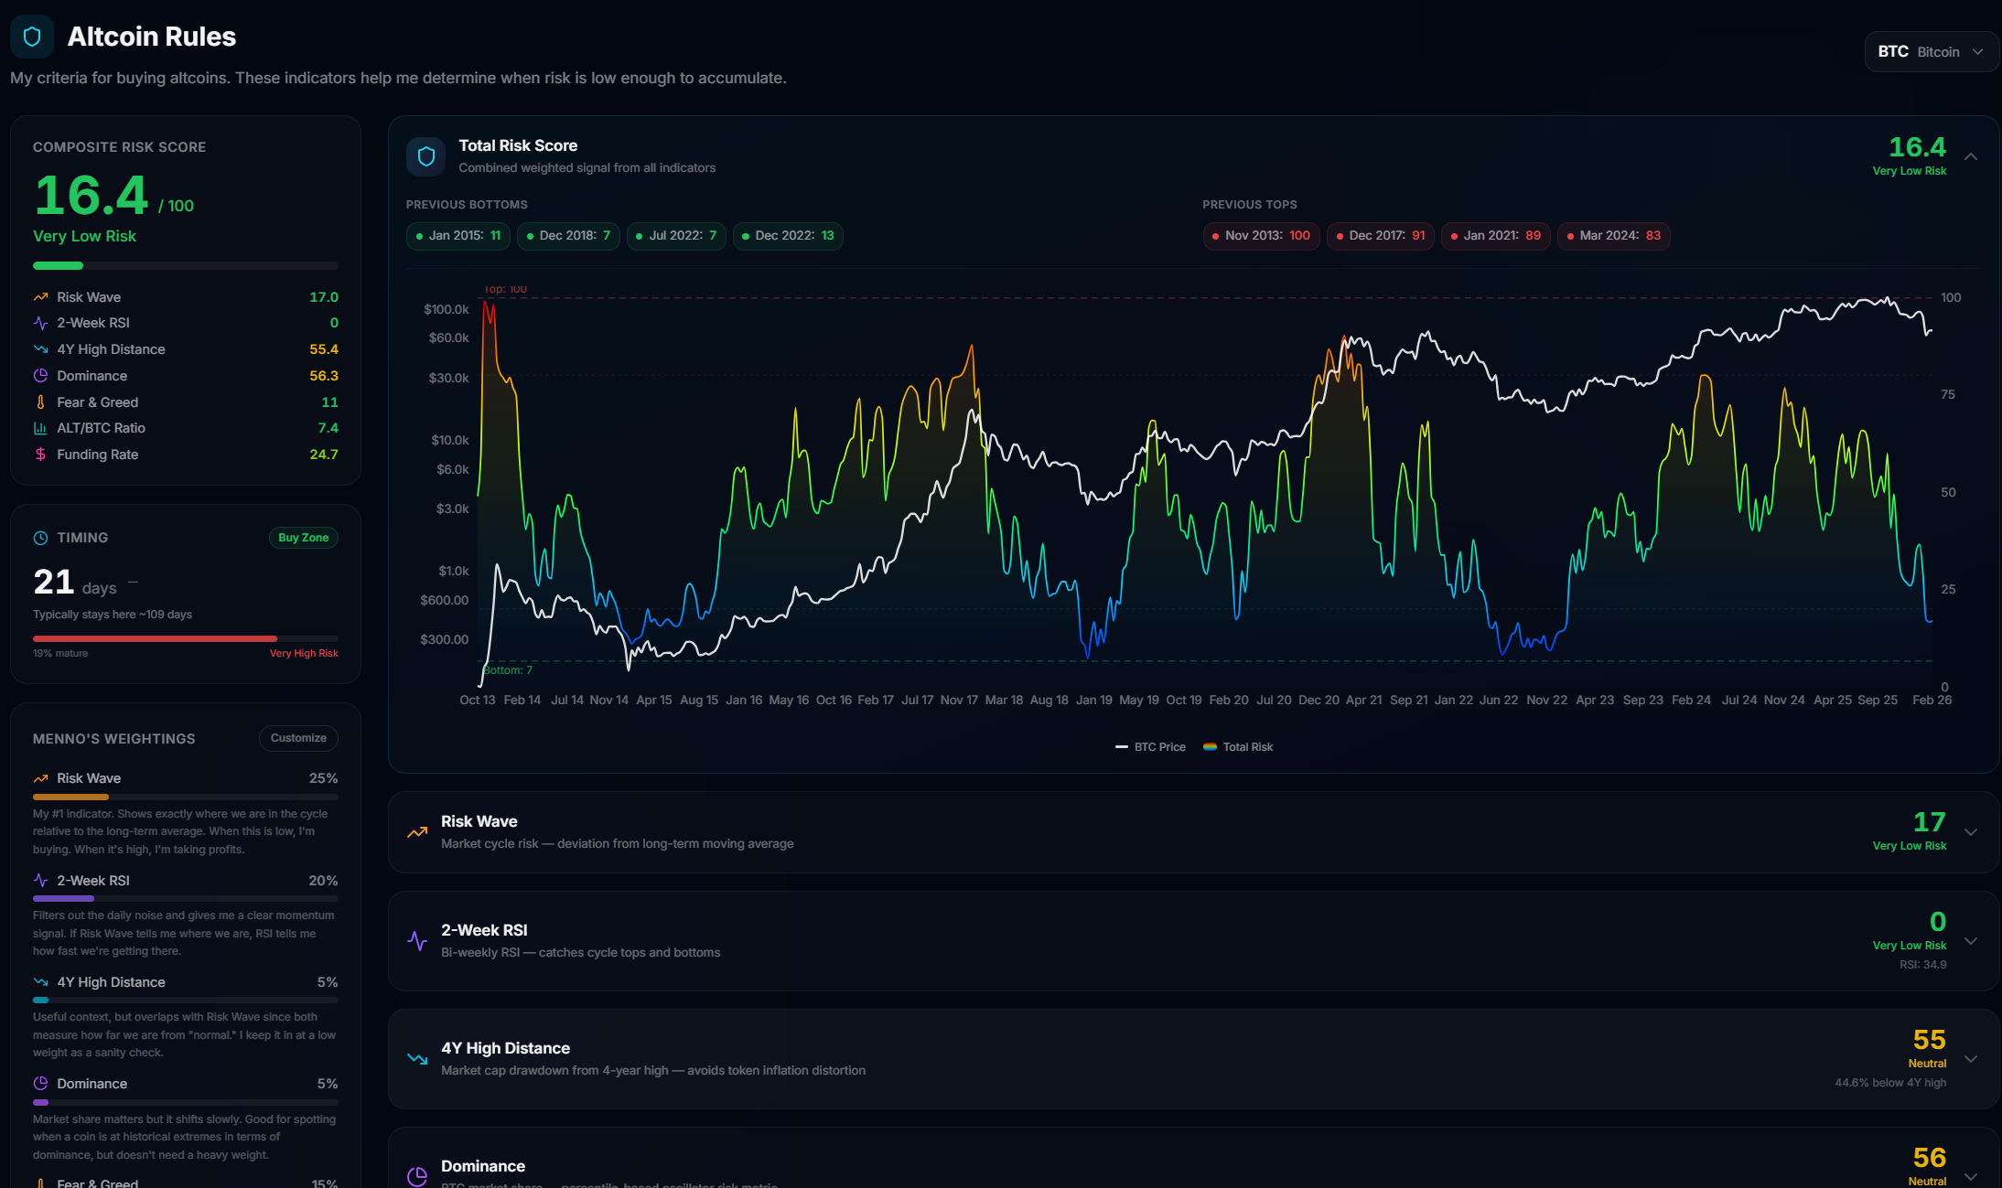Select the Risk Wave trend icon in Composite panel
Viewport: 2002px width, 1188px height.
tap(40, 296)
